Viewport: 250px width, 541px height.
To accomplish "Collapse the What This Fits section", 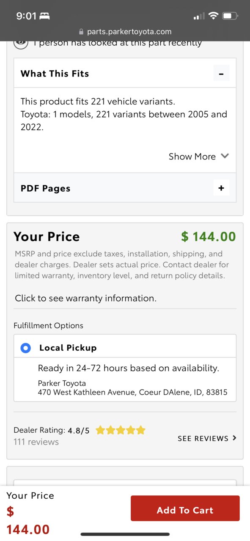I will 221,73.
